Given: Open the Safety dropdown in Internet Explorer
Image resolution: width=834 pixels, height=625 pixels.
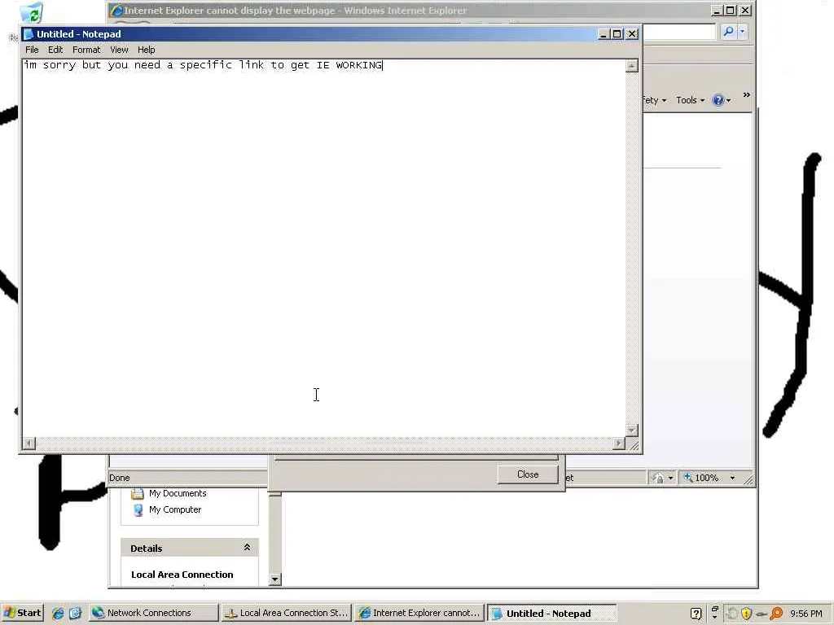Looking at the screenshot, I should [x=655, y=100].
